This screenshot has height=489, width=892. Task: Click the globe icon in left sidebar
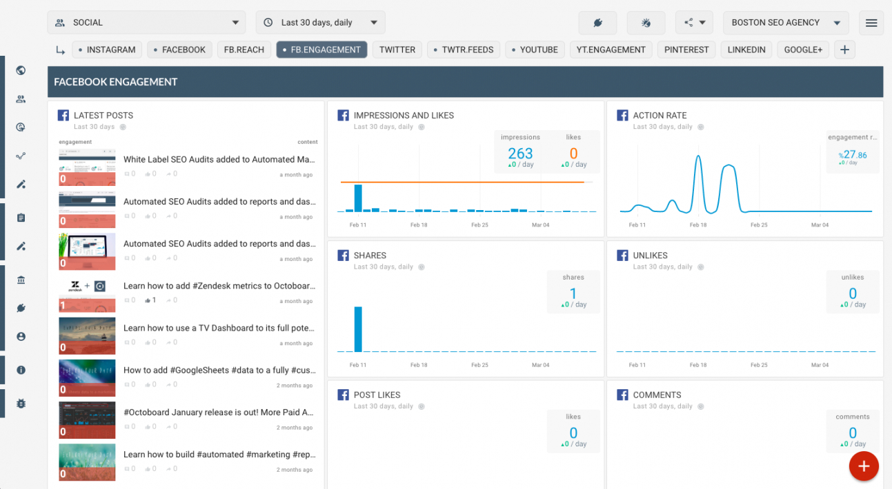(21, 70)
